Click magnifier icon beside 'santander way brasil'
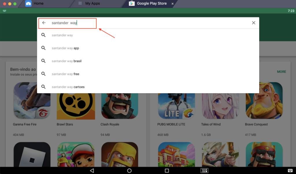 pos(43,61)
